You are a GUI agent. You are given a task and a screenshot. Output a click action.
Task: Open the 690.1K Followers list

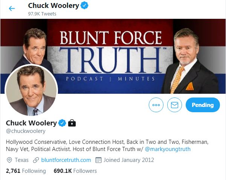(x=75, y=171)
